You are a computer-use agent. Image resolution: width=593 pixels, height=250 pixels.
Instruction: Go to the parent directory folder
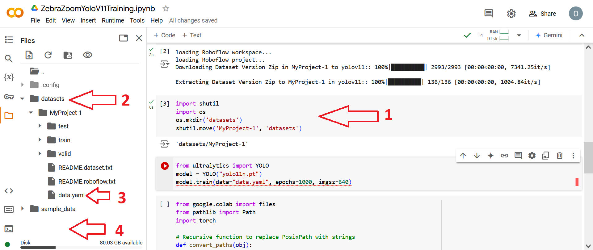click(x=37, y=71)
